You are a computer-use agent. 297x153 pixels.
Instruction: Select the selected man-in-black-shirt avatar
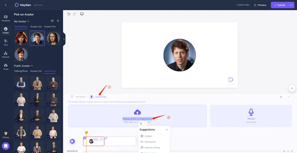click(x=37, y=38)
